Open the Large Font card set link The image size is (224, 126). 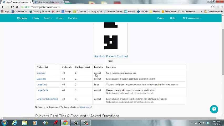point(42,85)
